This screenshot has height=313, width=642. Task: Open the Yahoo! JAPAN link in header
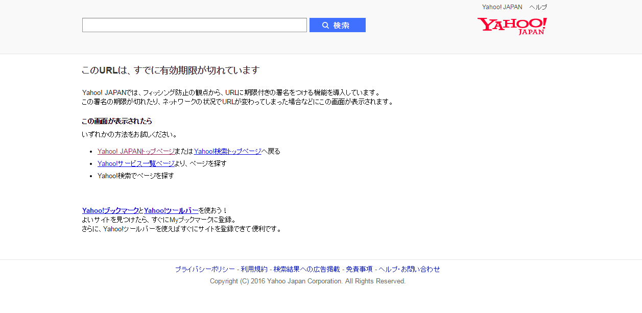[502, 7]
